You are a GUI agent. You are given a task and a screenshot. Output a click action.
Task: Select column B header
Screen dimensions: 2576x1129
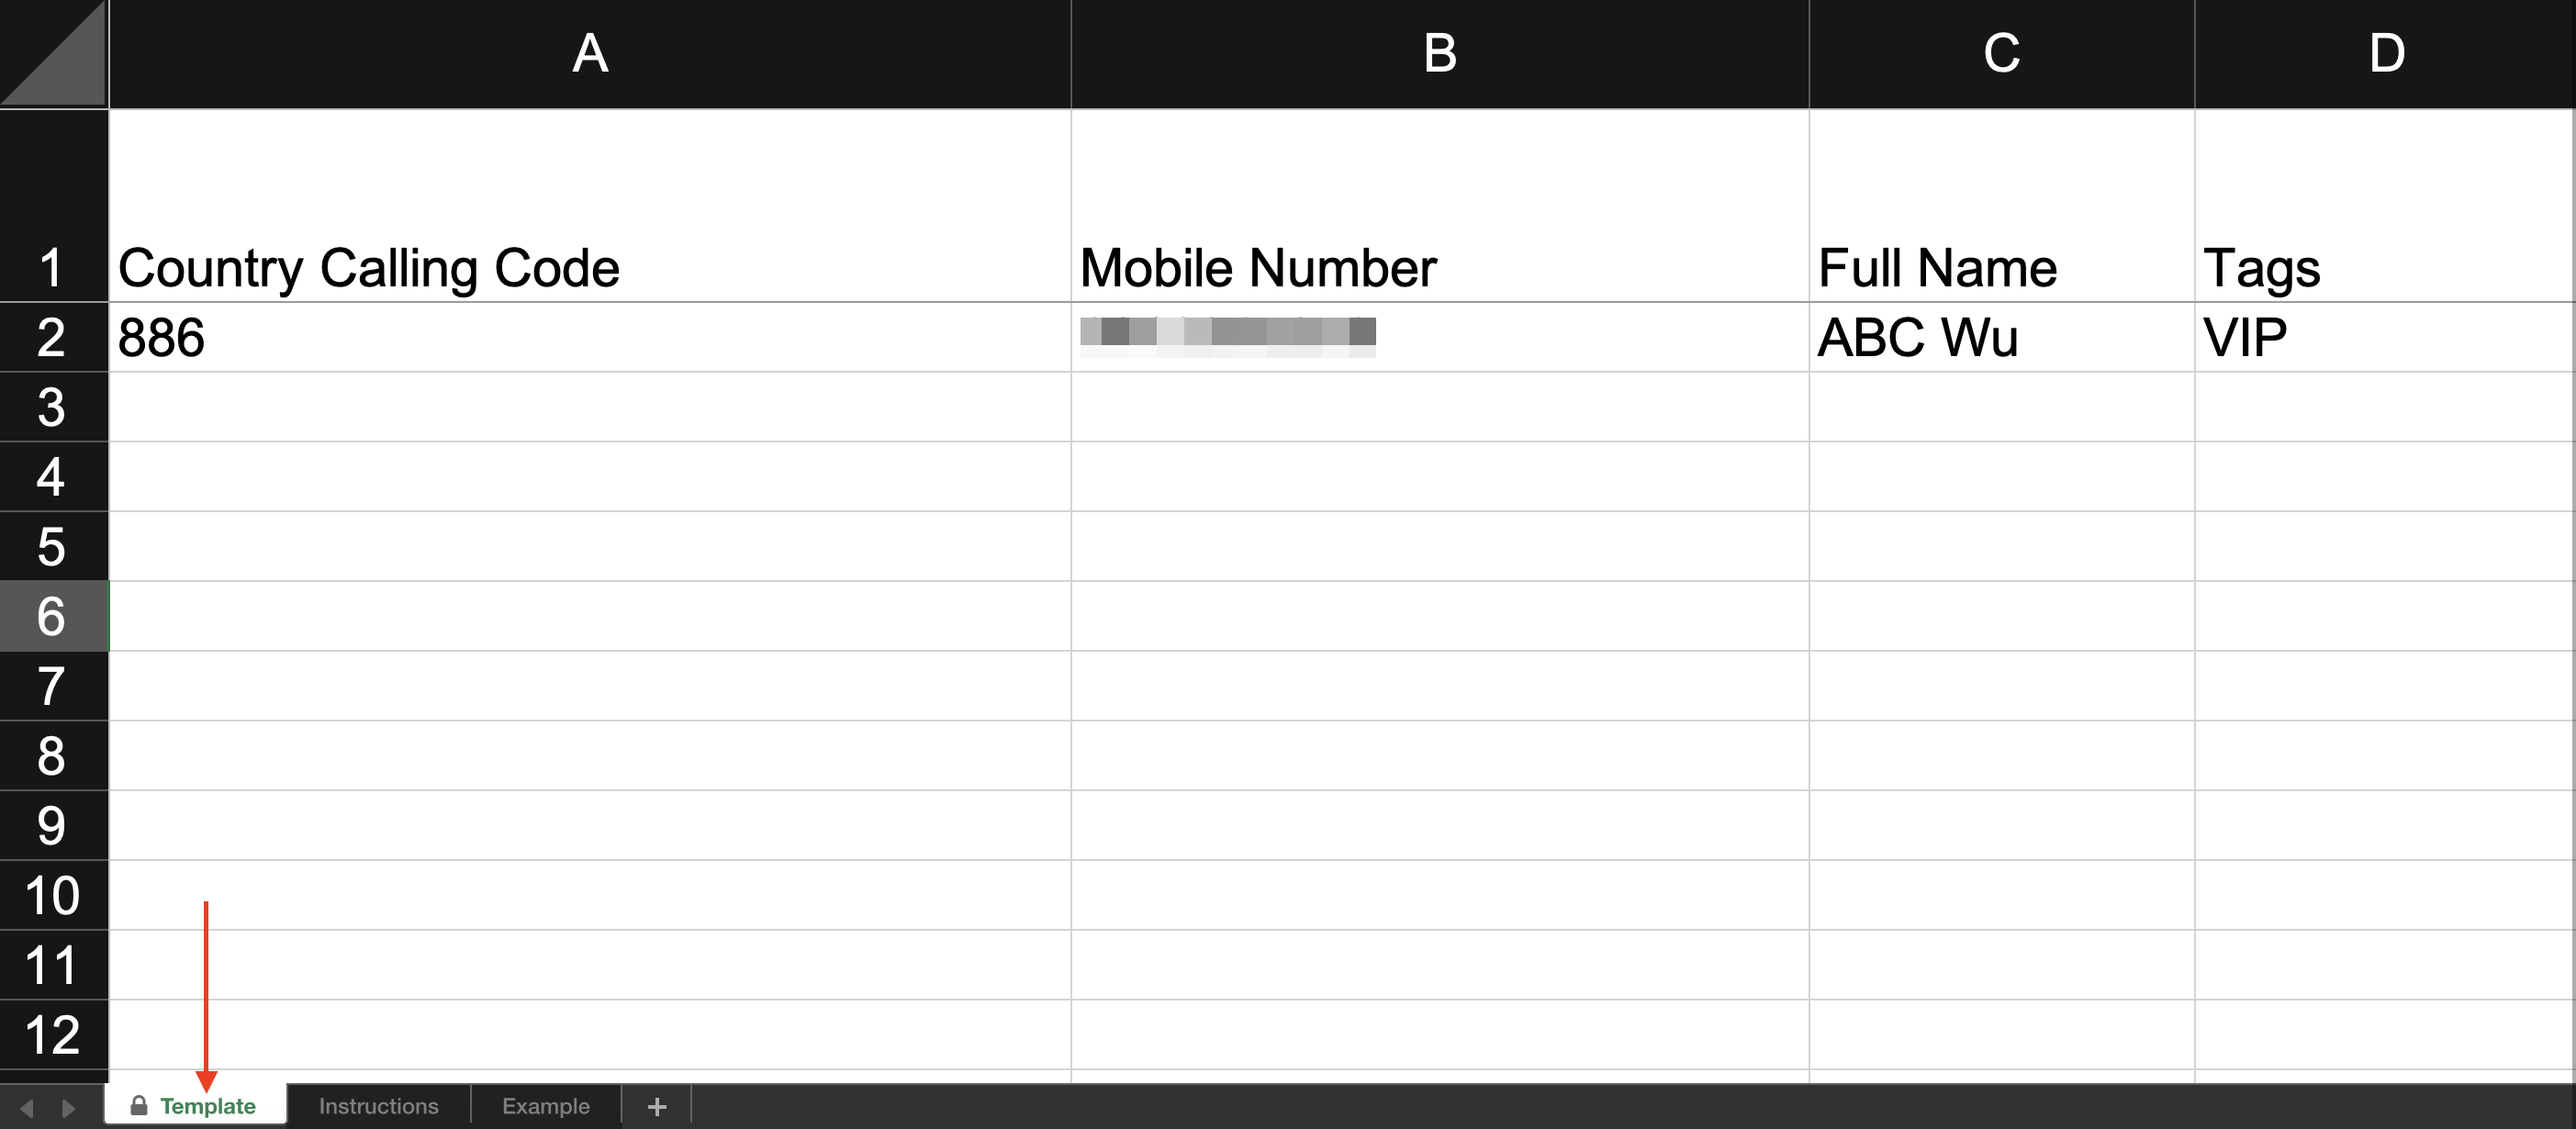click(1440, 53)
